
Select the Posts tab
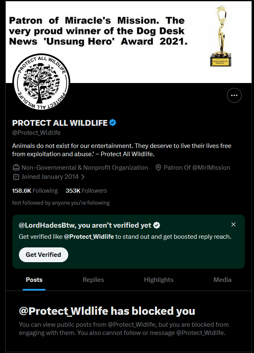[x=34, y=280]
